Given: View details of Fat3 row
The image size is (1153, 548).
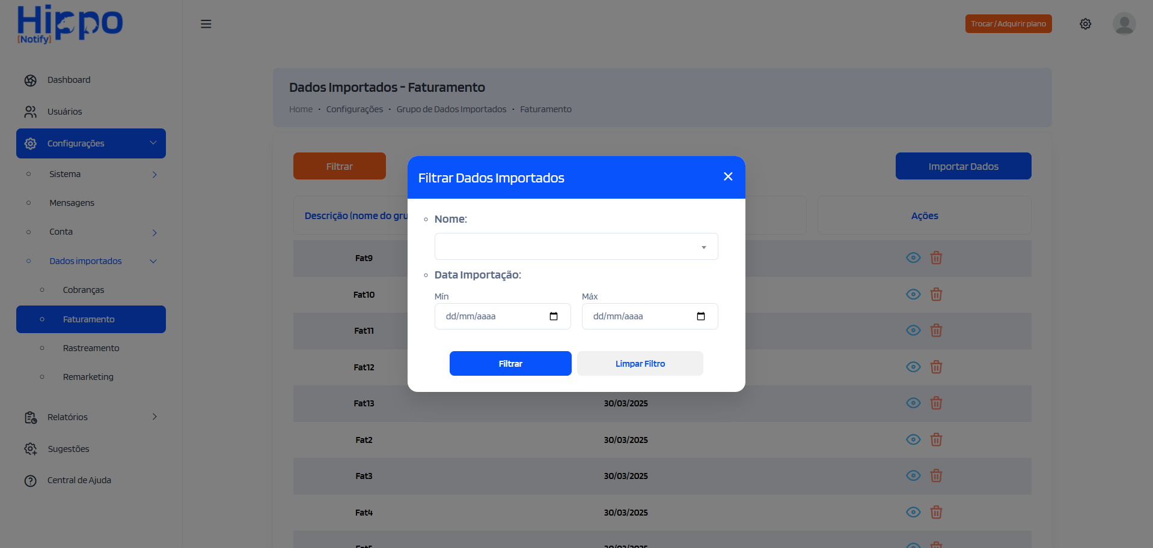Looking at the screenshot, I should pos(913,475).
